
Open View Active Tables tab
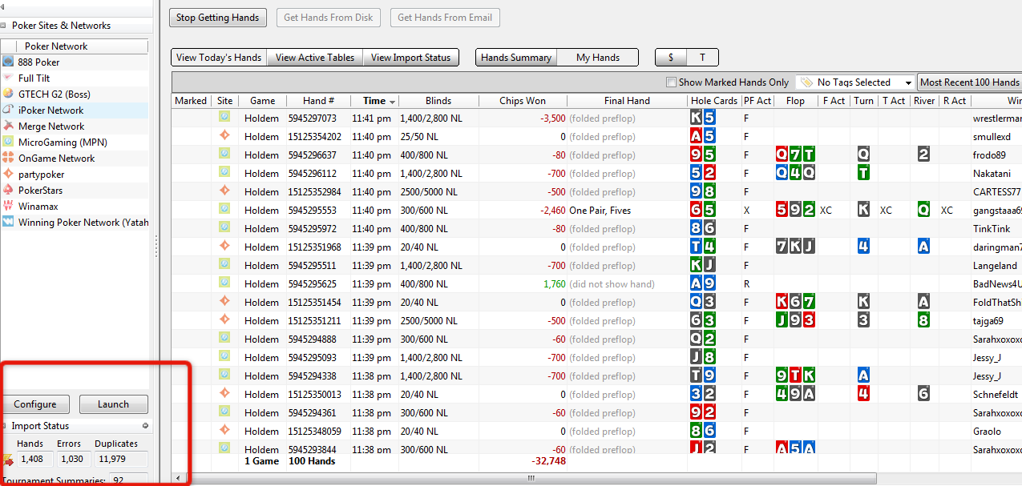tap(315, 58)
